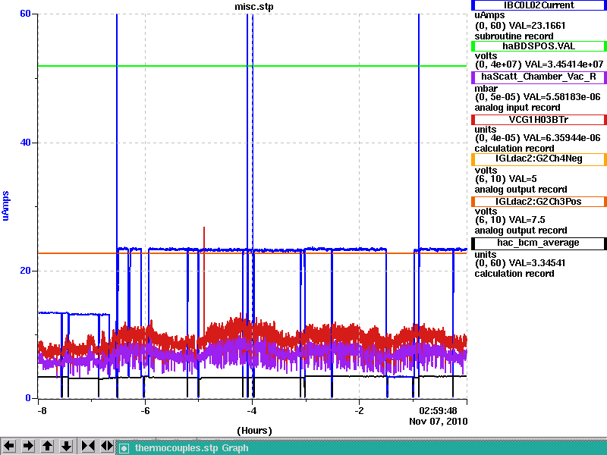This screenshot has height=455, width=607.
Task: Click the up arrow button
Action: [47, 446]
